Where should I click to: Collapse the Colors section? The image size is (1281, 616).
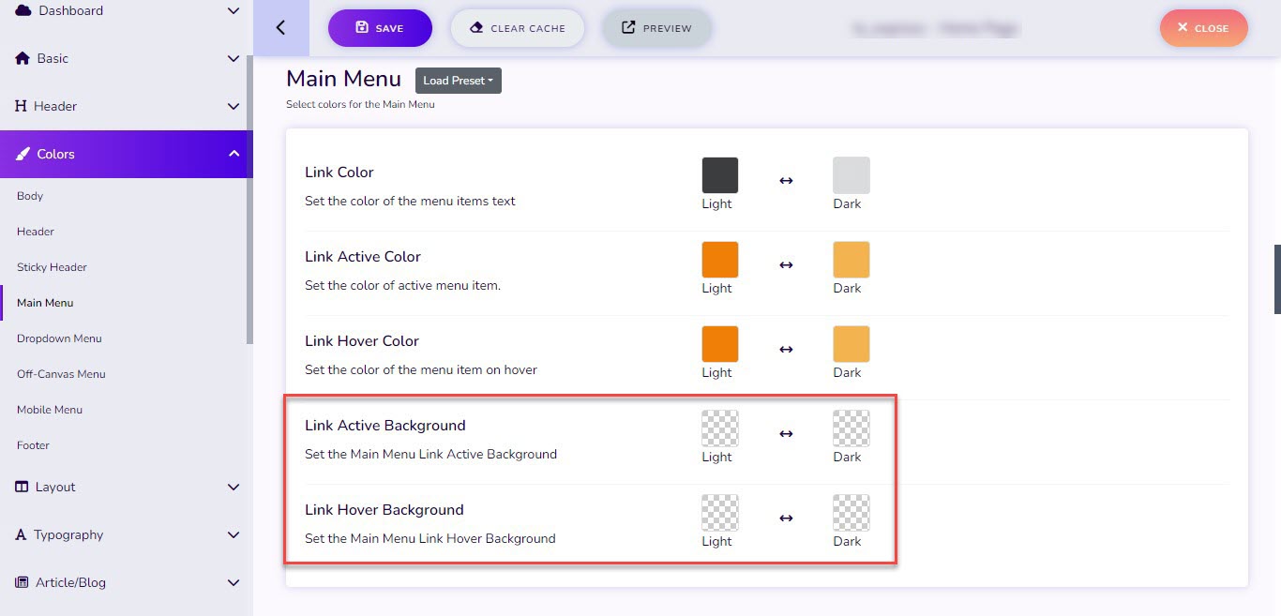click(234, 154)
